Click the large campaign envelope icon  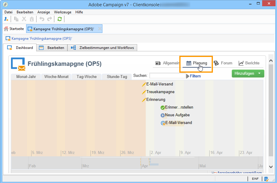point(18,64)
